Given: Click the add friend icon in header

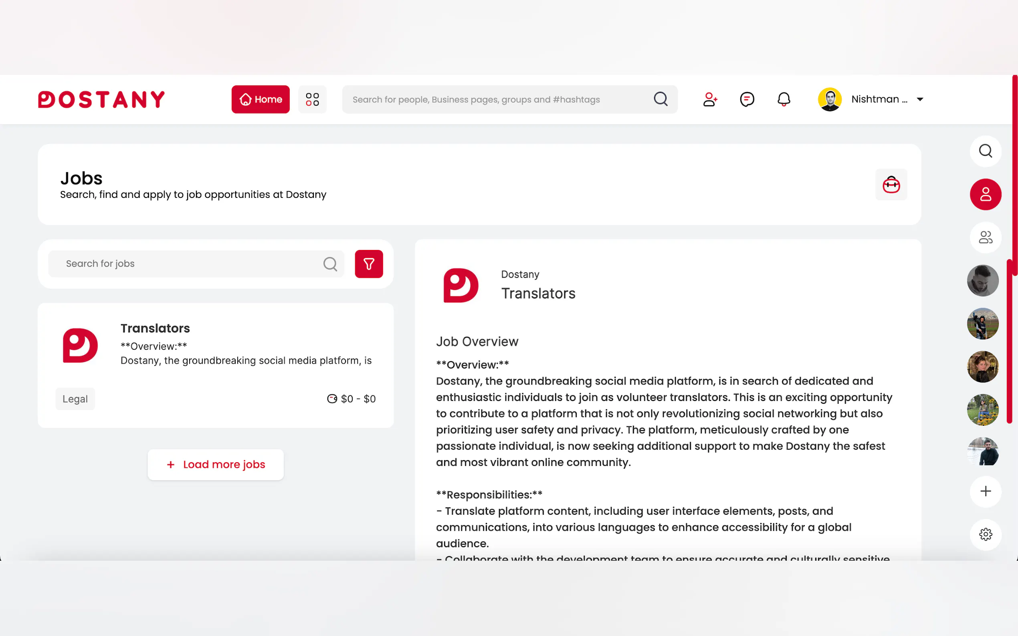Looking at the screenshot, I should click(709, 100).
